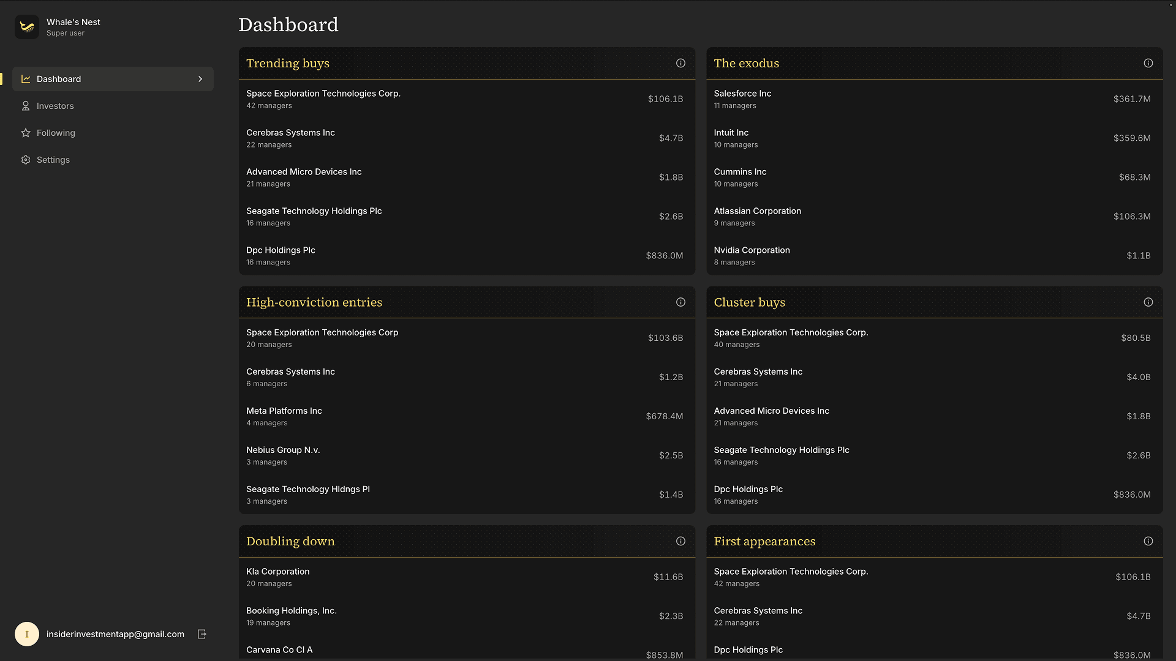Select Space Exploration row with 42 managers in Trending buys
This screenshot has width=1176, height=661.
[467, 99]
